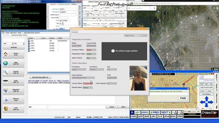This screenshot has width=219, height=123.
Task: Open the Select One dropdown in details dialog
Action: click(136, 36)
